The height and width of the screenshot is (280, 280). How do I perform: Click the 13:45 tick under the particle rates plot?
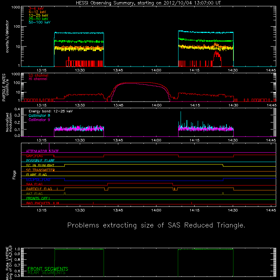pyautogui.click(x=118, y=105)
